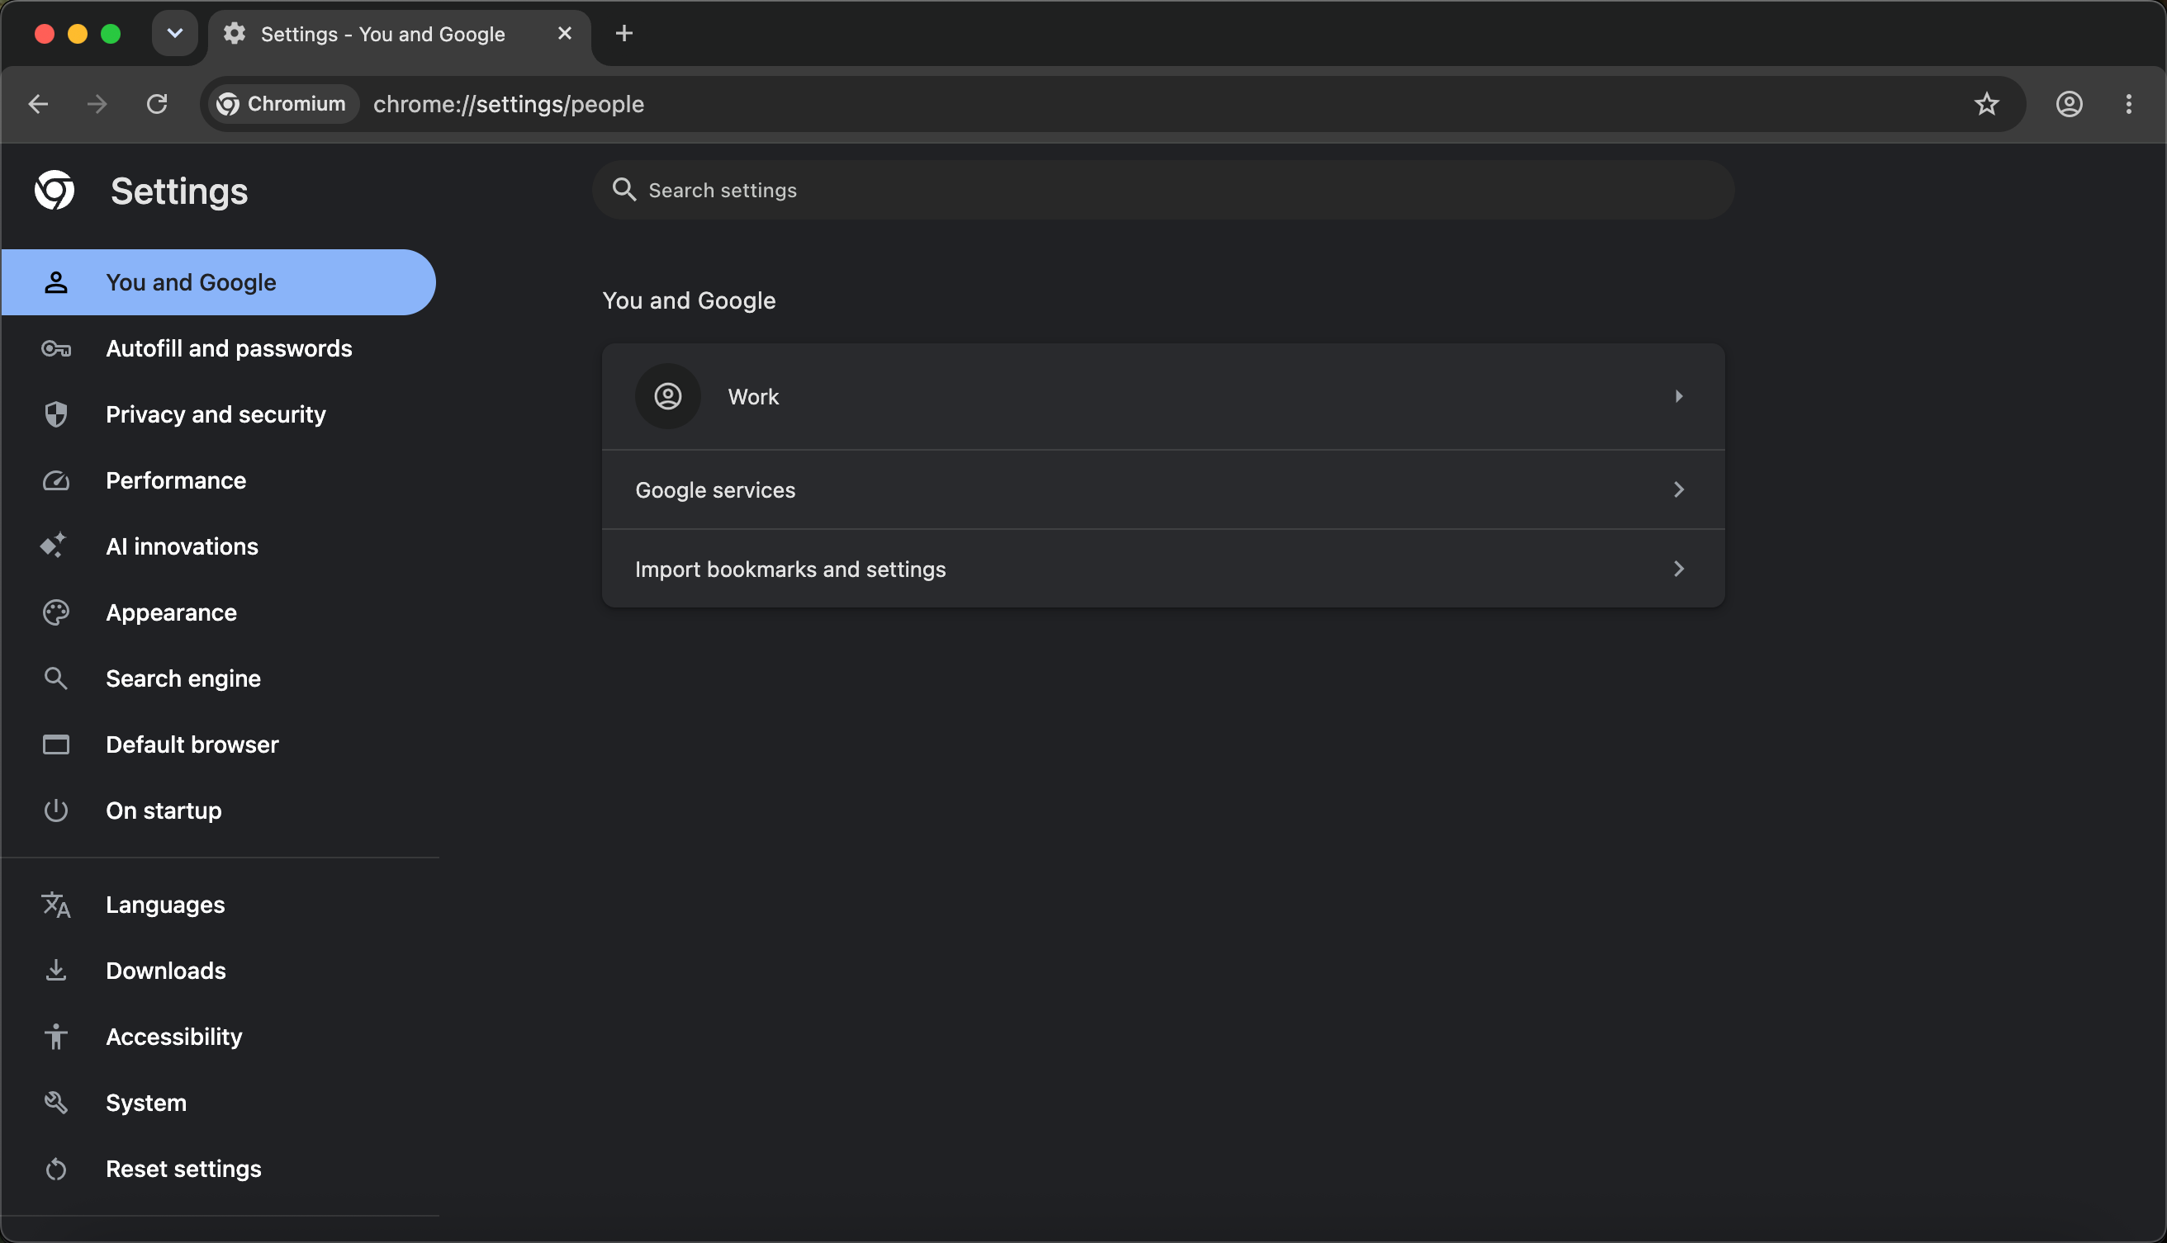The image size is (2167, 1243).
Task: Click the magnifier icon in Search settings
Action: [624, 190]
